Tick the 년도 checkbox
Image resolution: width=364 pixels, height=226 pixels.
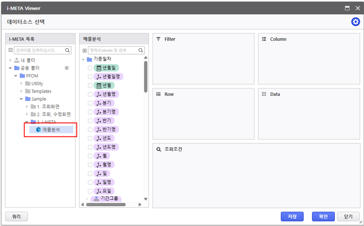[90, 138]
